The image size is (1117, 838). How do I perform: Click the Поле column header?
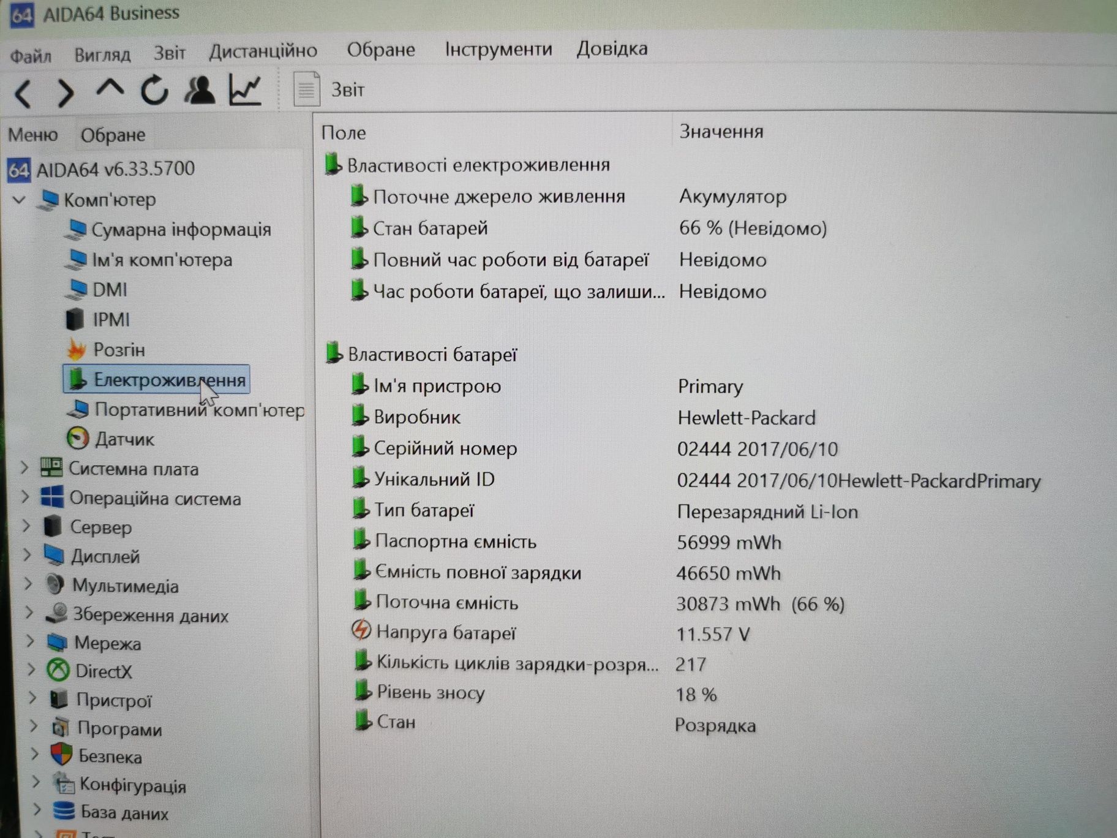pyautogui.click(x=344, y=133)
